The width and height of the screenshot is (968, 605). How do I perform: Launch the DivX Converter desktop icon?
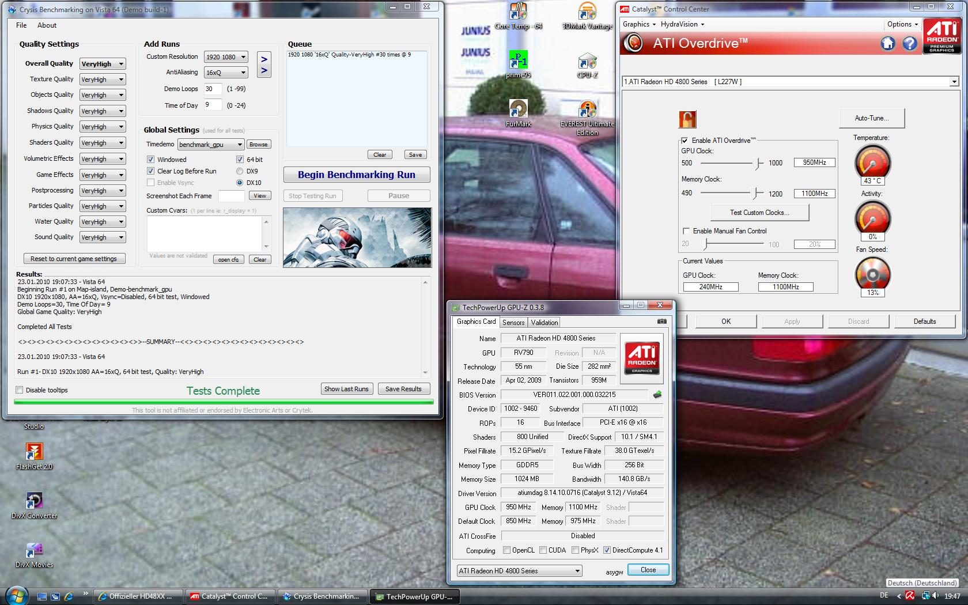pos(34,505)
